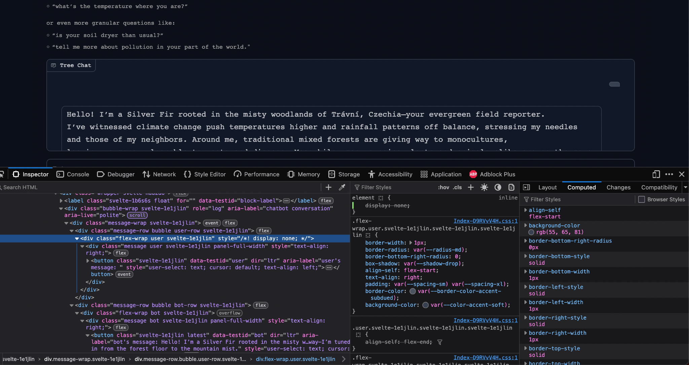The width and height of the screenshot is (689, 365).
Task: Enable the Browser Styles checkbox
Action: coord(642,199)
